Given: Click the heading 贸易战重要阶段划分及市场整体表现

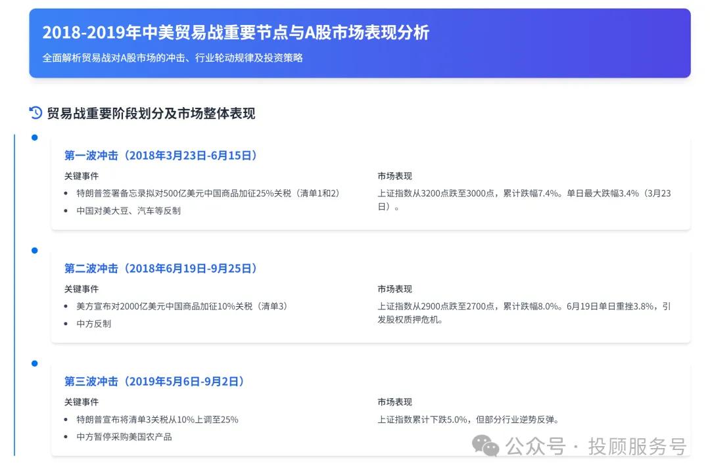Looking at the screenshot, I should click(x=151, y=113).
